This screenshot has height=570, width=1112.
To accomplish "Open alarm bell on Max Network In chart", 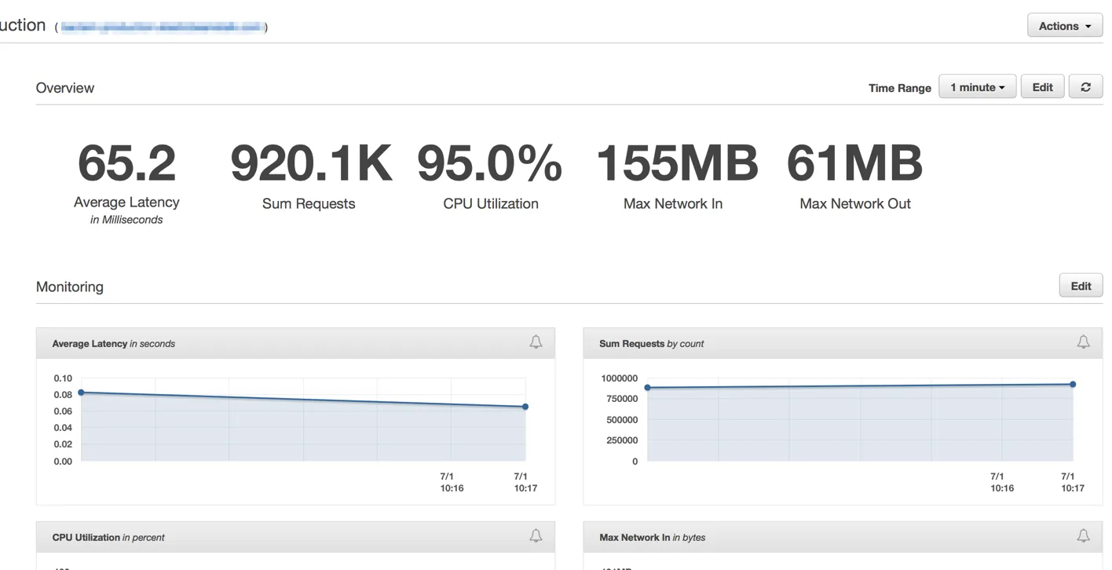I will (1083, 536).
